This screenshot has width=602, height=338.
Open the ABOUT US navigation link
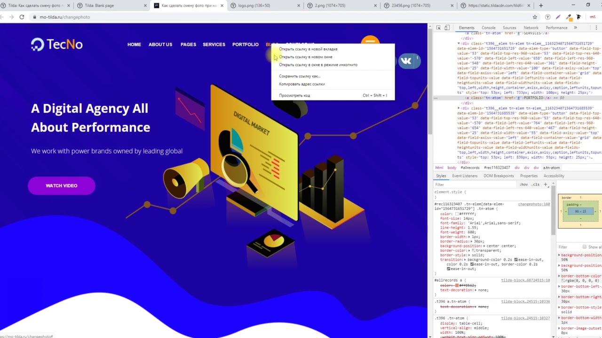(160, 45)
